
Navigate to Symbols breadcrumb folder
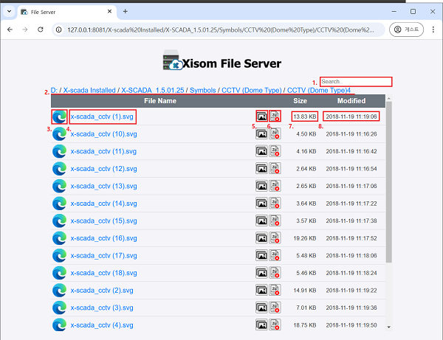[x=202, y=90]
